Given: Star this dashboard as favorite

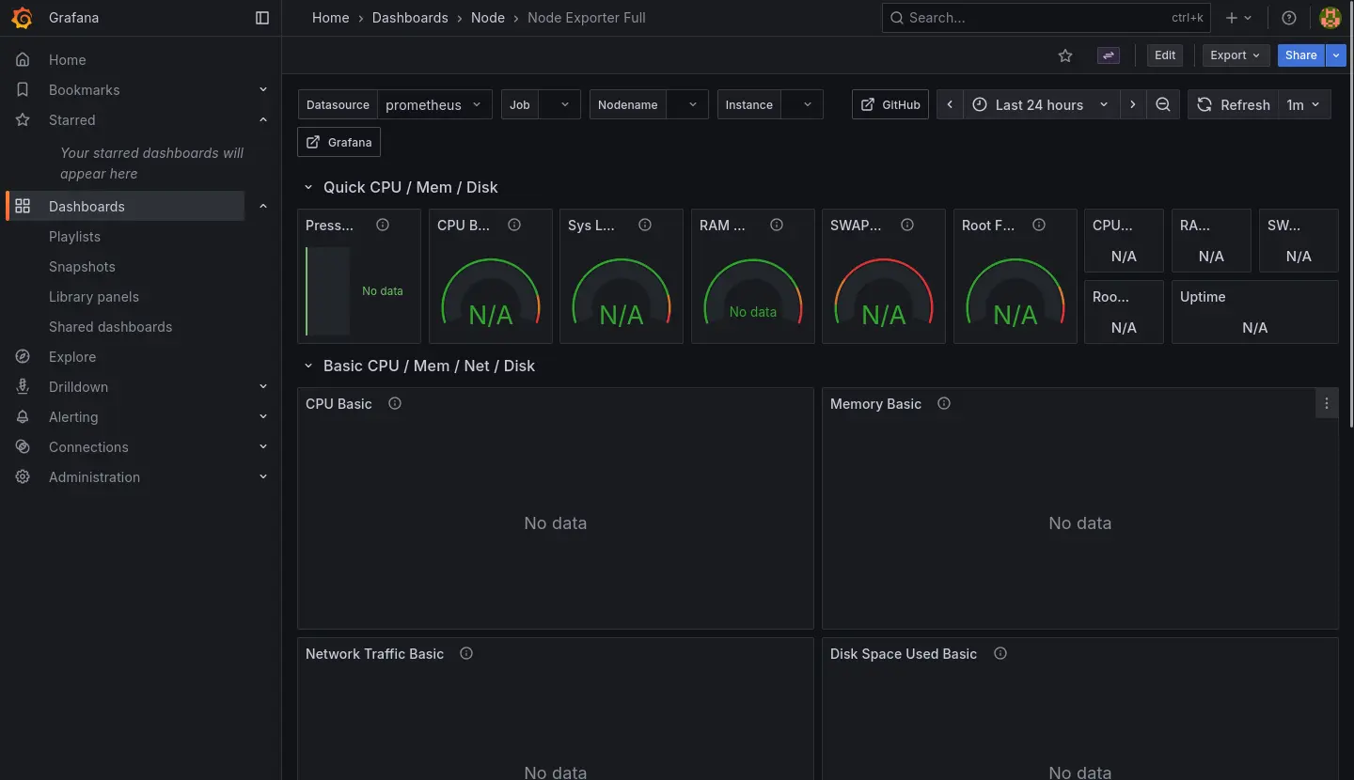Looking at the screenshot, I should coord(1065,55).
